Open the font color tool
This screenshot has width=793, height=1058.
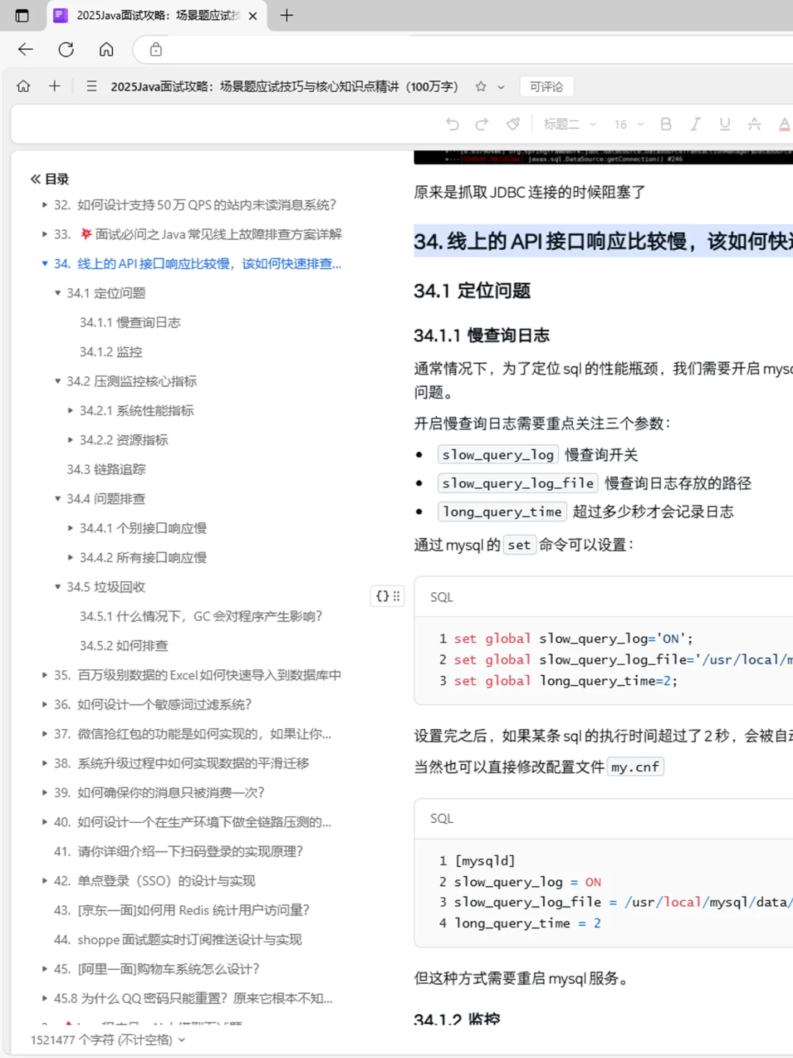click(784, 124)
